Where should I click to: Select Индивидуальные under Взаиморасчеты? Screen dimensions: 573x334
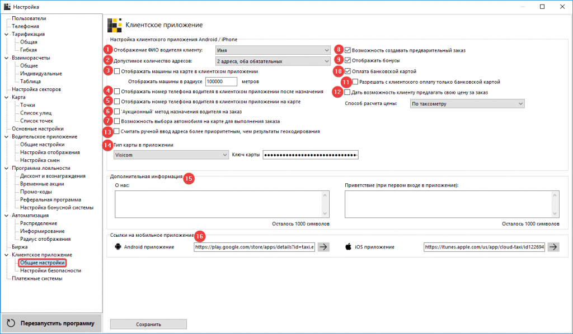[x=41, y=74]
